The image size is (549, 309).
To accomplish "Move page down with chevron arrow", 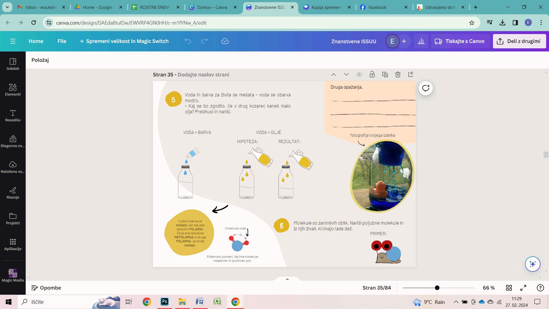I will tap(346, 75).
